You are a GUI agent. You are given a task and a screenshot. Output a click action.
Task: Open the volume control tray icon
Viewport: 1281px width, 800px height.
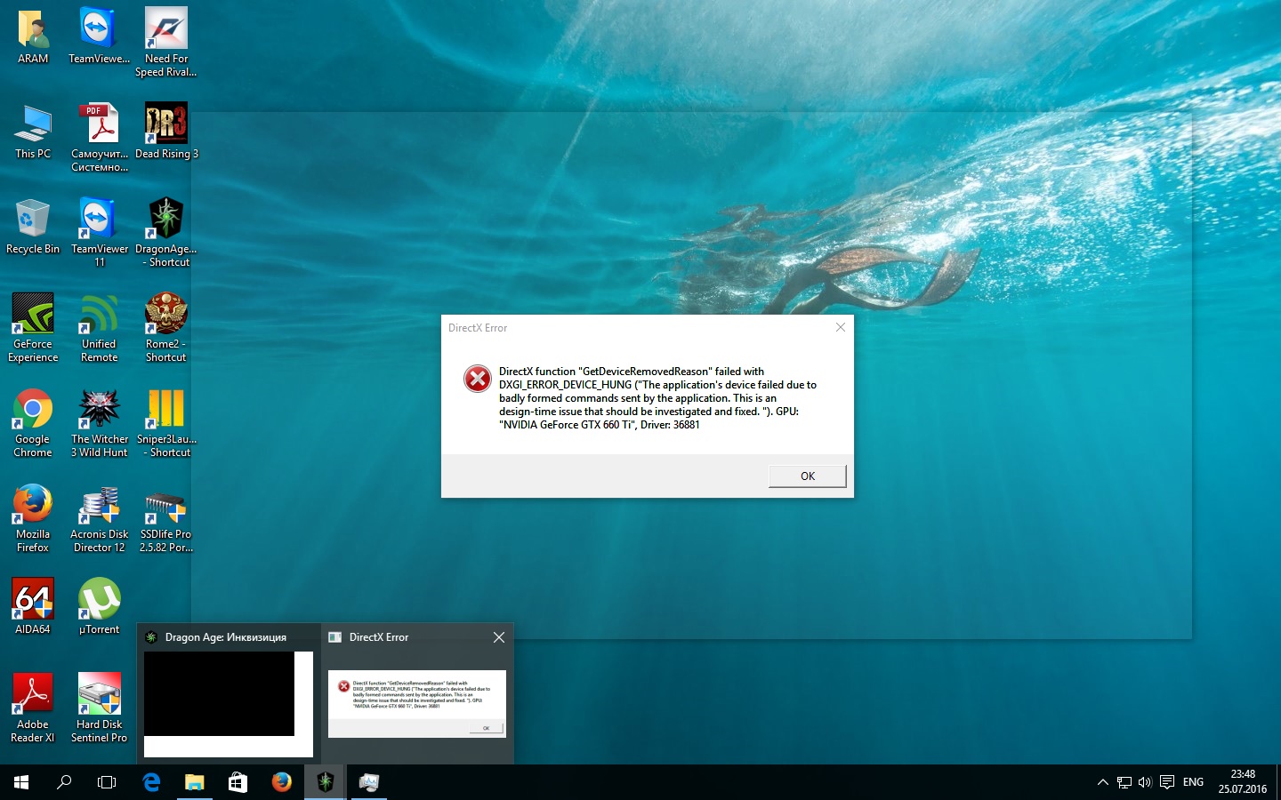pos(1145,782)
